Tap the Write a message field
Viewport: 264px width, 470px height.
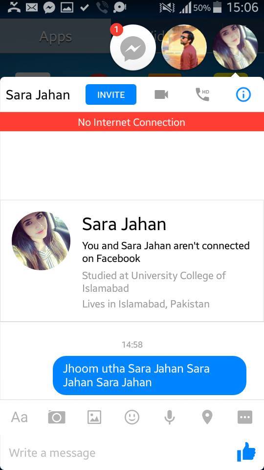point(120,452)
